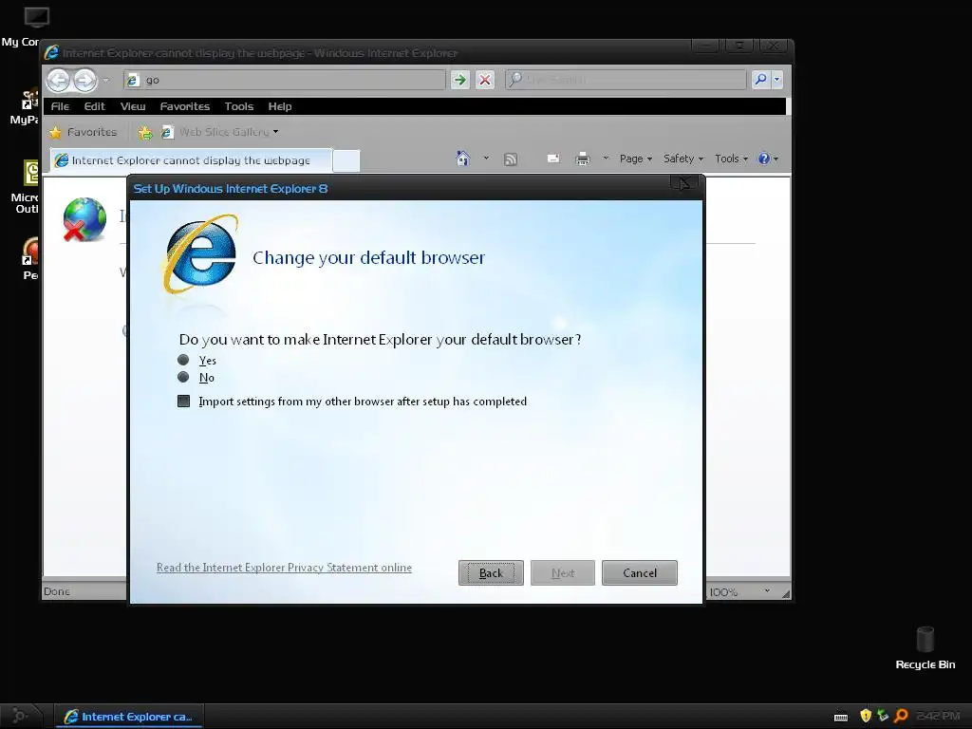Click the Next button in setup dialog
972x729 pixels.
562,572
